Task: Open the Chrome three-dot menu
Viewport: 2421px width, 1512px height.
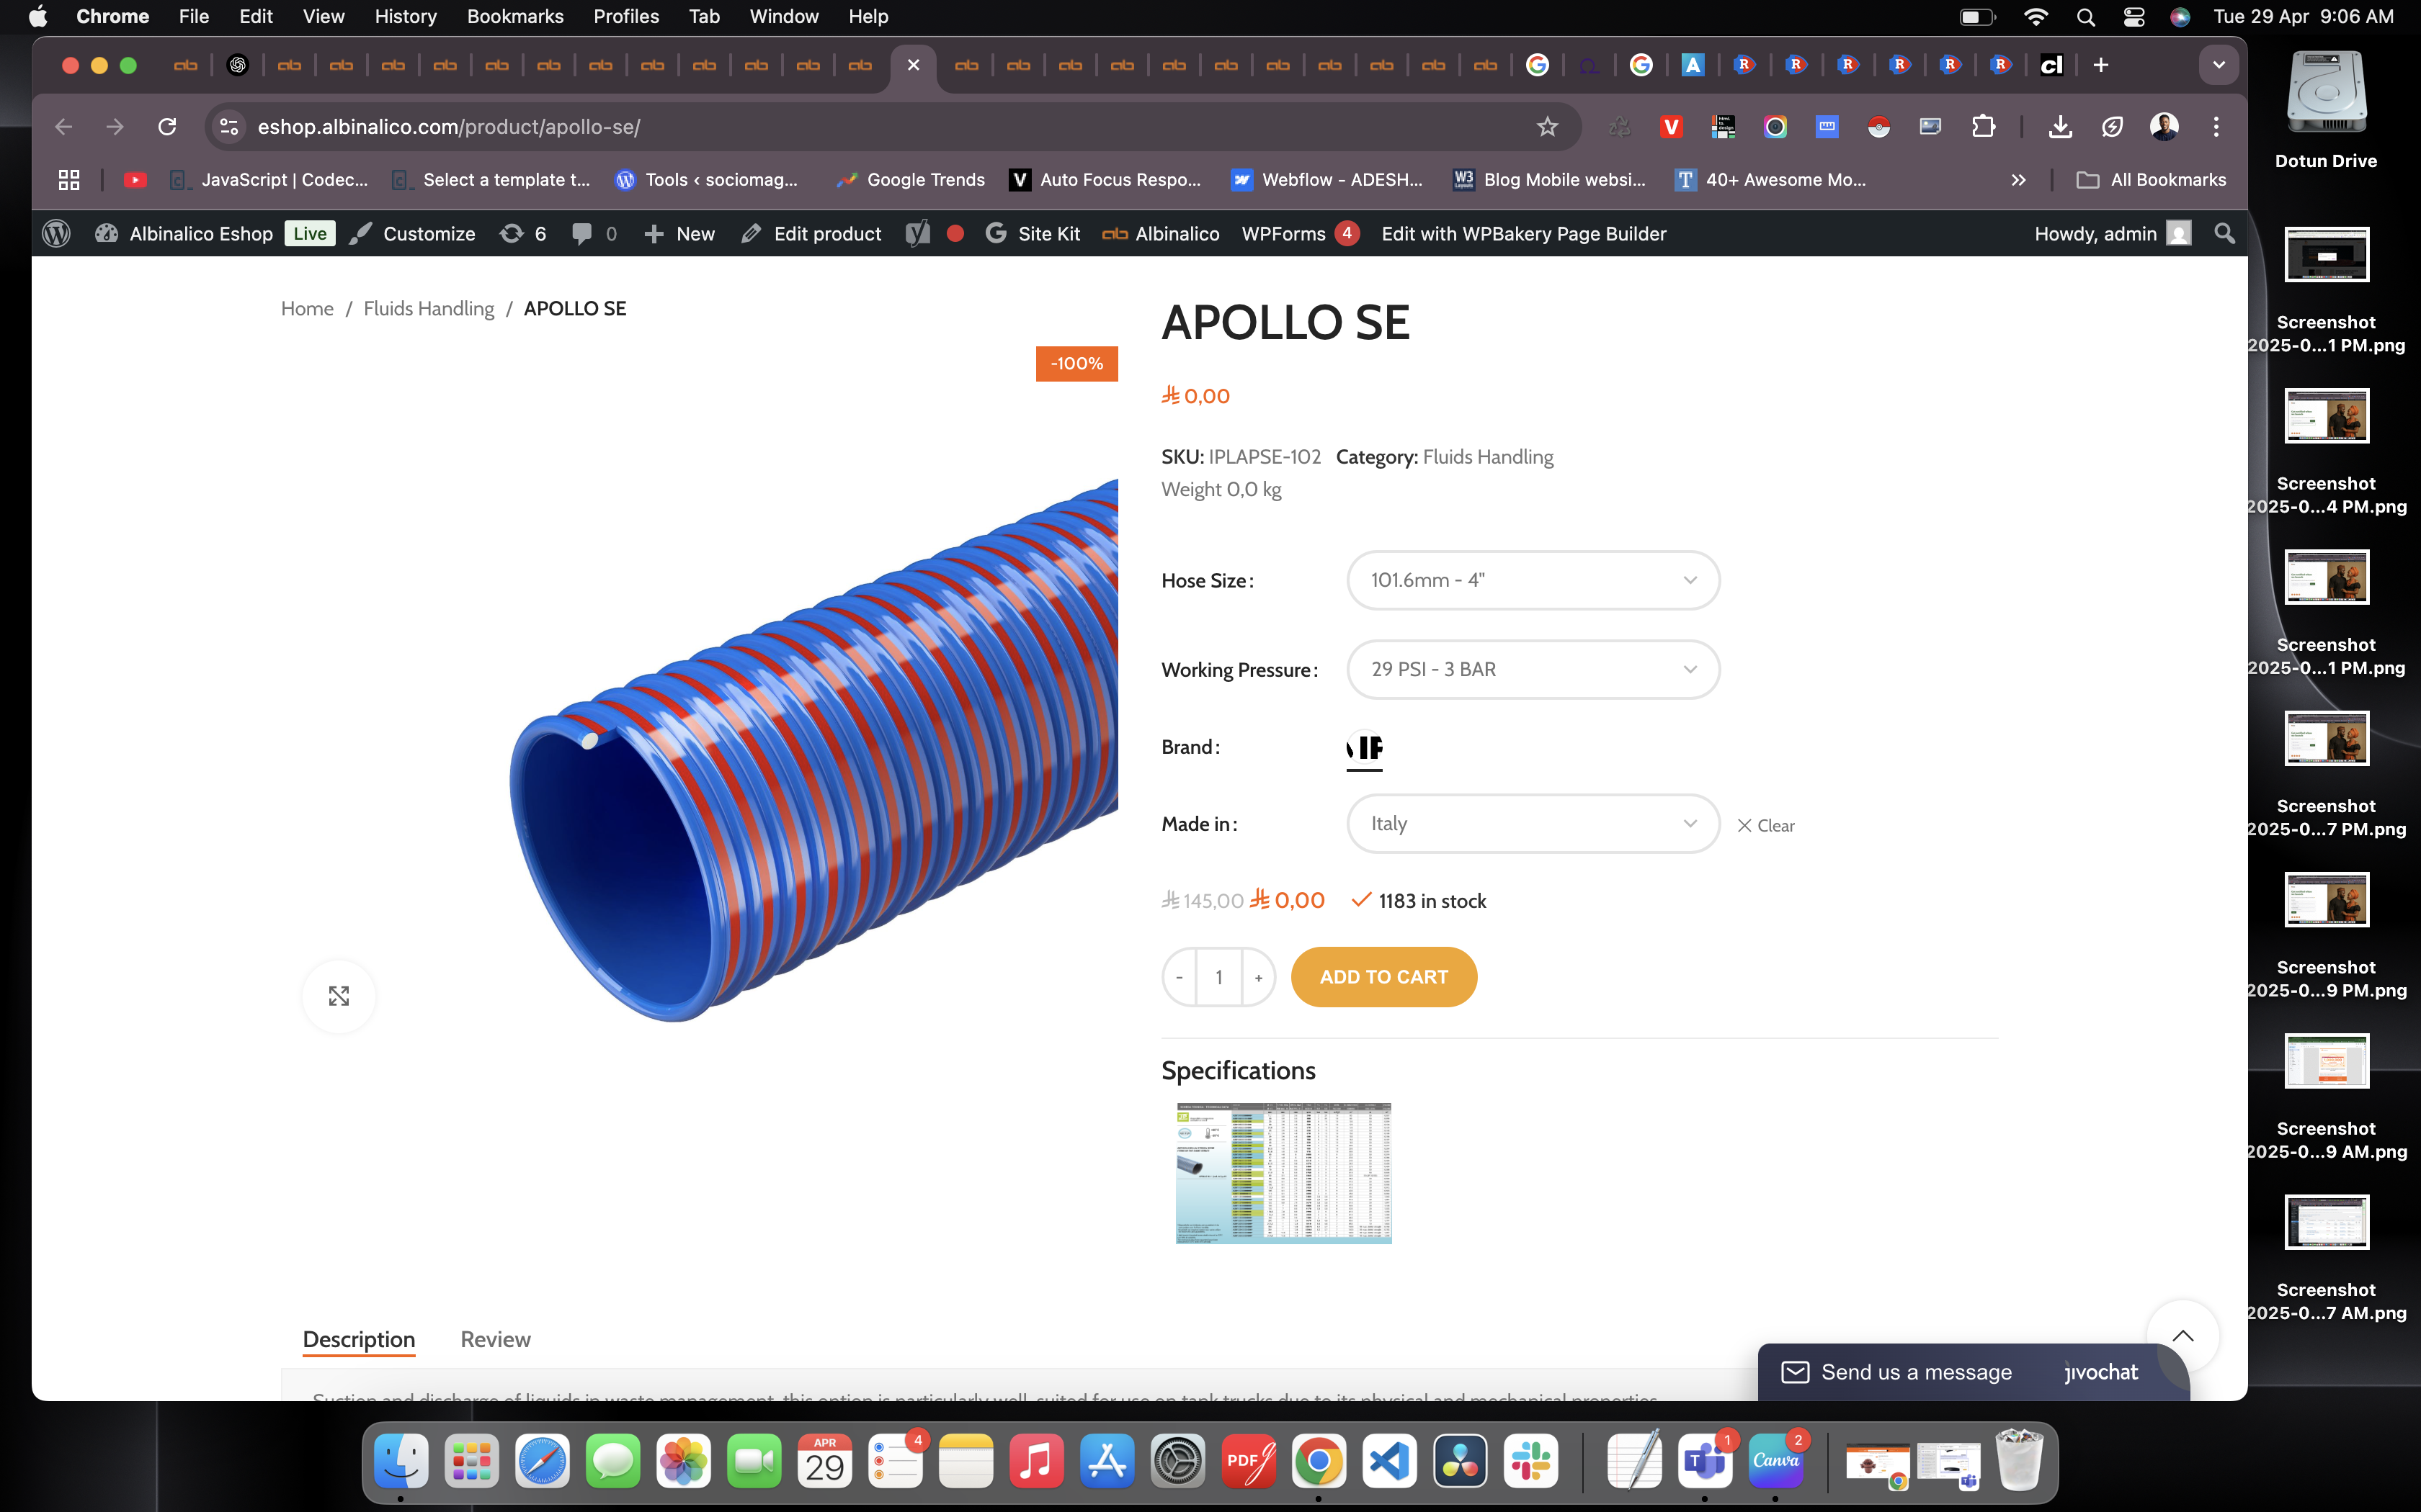Action: coord(2216,127)
